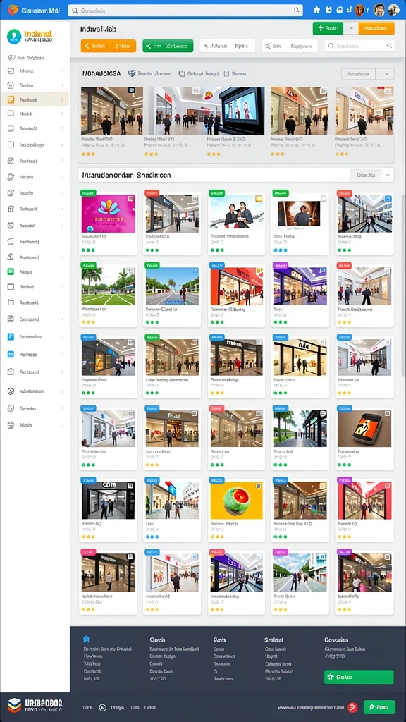The image size is (406, 722).
Task: Open the smartphone card thumbnail
Action: tap(364, 428)
